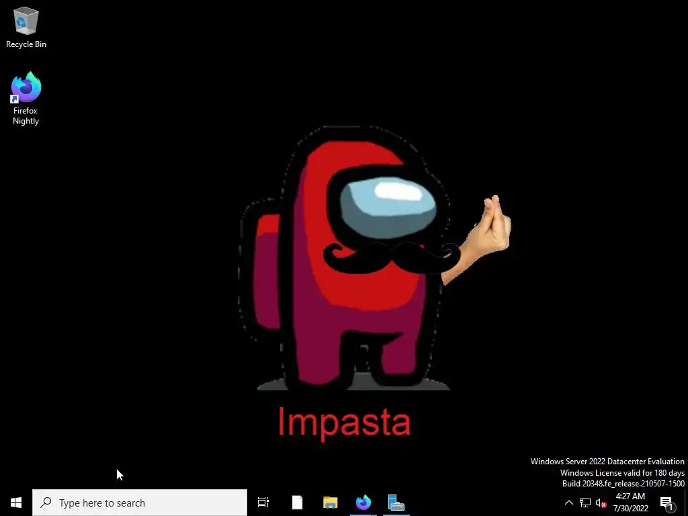This screenshot has height=516, width=688.
Task: Open the Recycle Bin desktop icon
Action: tap(26, 27)
